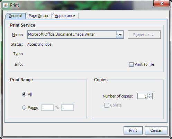Click the Print button
172x139 pixels.
pos(133,130)
